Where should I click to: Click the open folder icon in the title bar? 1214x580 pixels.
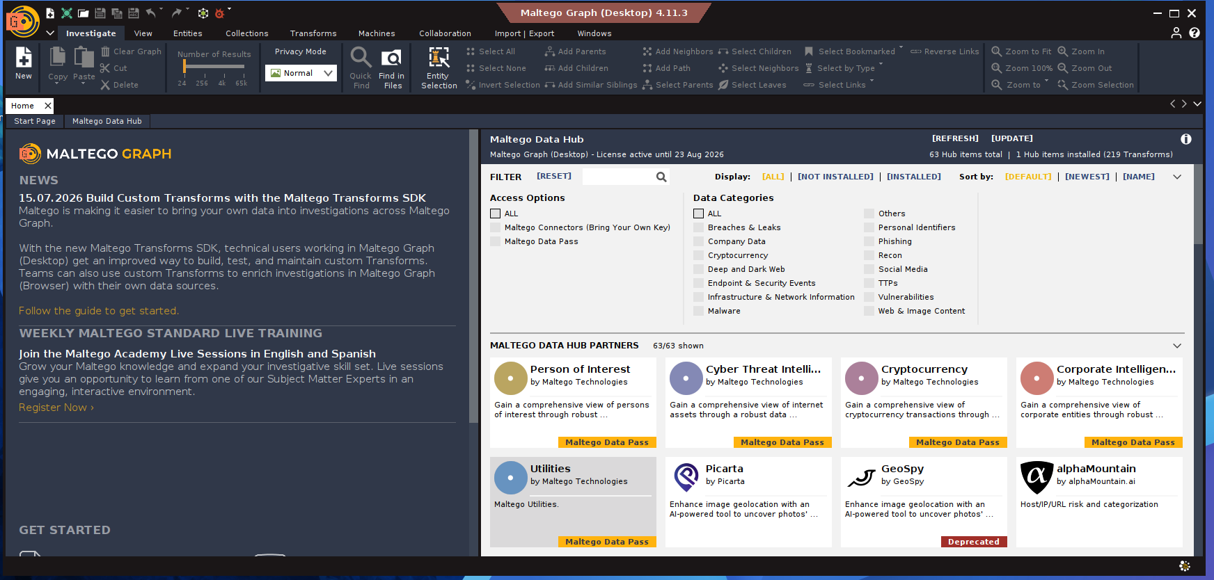click(84, 13)
